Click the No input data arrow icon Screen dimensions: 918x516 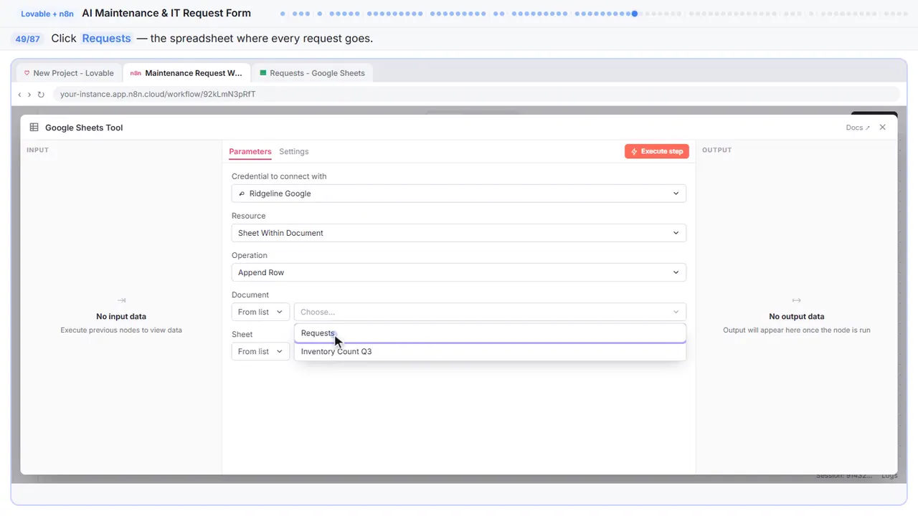coord(121,300)
